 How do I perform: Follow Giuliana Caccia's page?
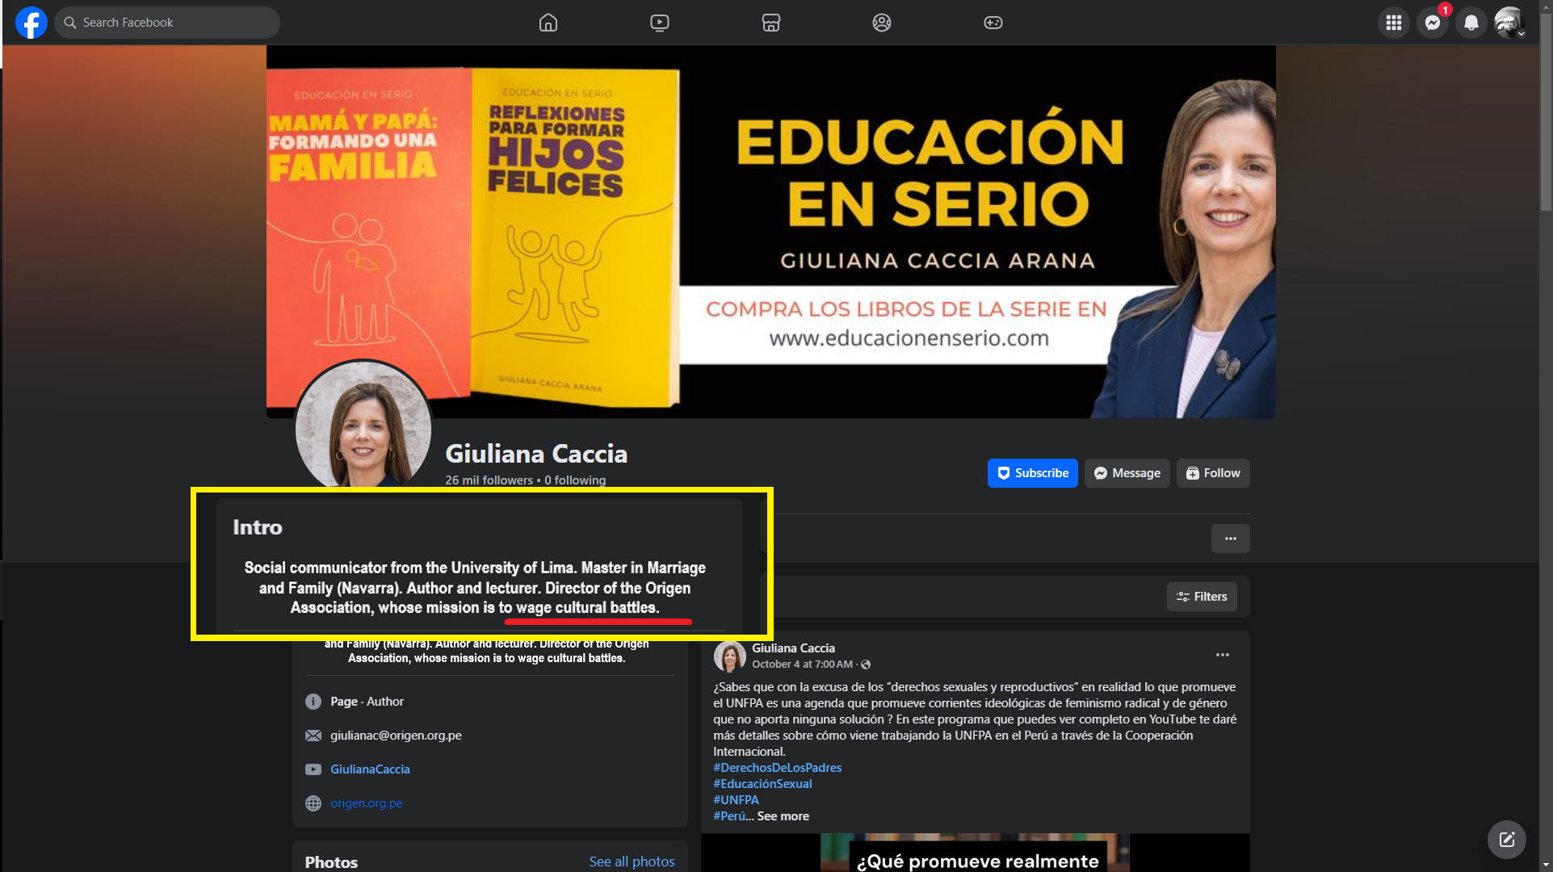(x=1213, y=473)
